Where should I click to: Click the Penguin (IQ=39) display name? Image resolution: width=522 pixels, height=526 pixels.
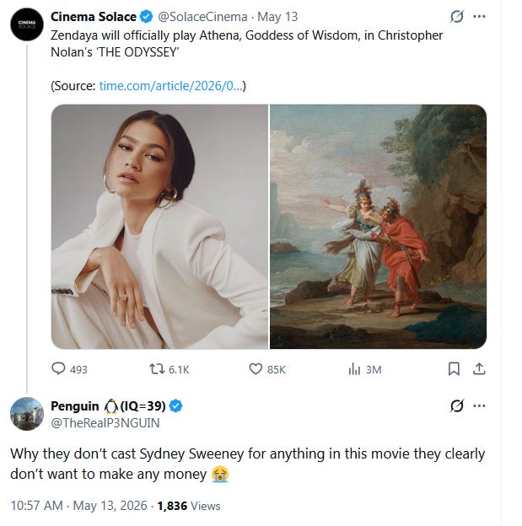(x=108, y=406)
